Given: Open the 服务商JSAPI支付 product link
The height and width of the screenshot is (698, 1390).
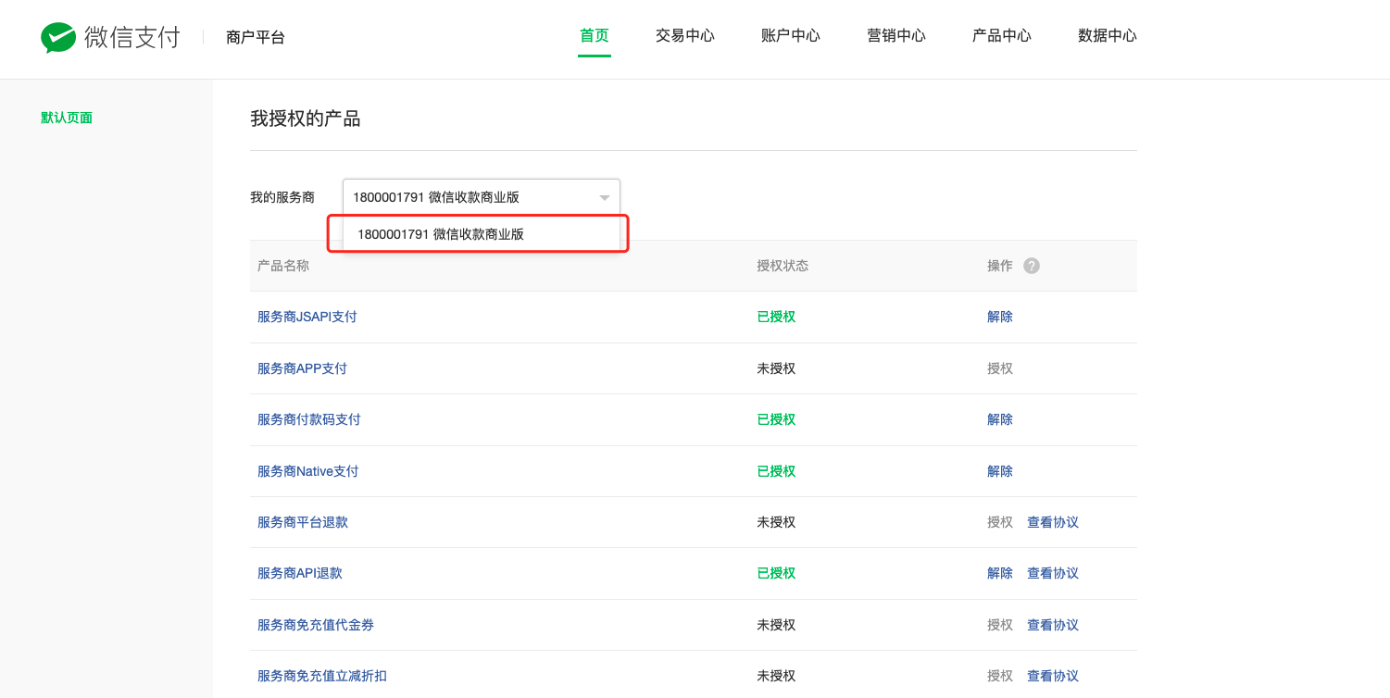Looking at the screenshot, I should pyautogui.click(x=307, y=317).
